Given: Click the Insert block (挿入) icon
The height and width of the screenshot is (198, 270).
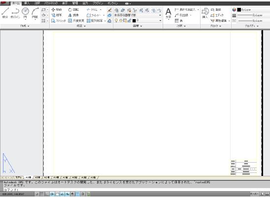Looking at the screenshot, I should tap(205, 13).
